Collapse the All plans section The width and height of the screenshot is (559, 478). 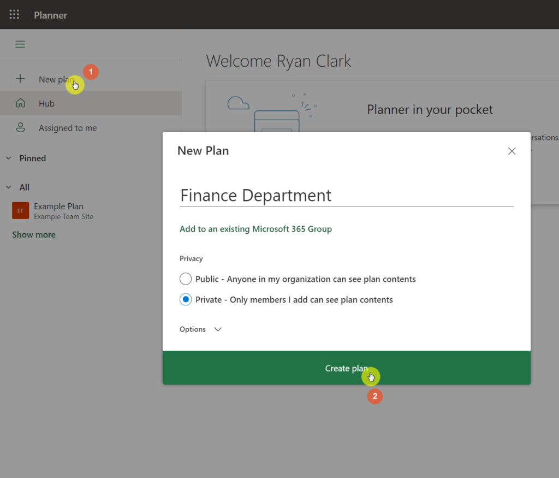[9, 187]
